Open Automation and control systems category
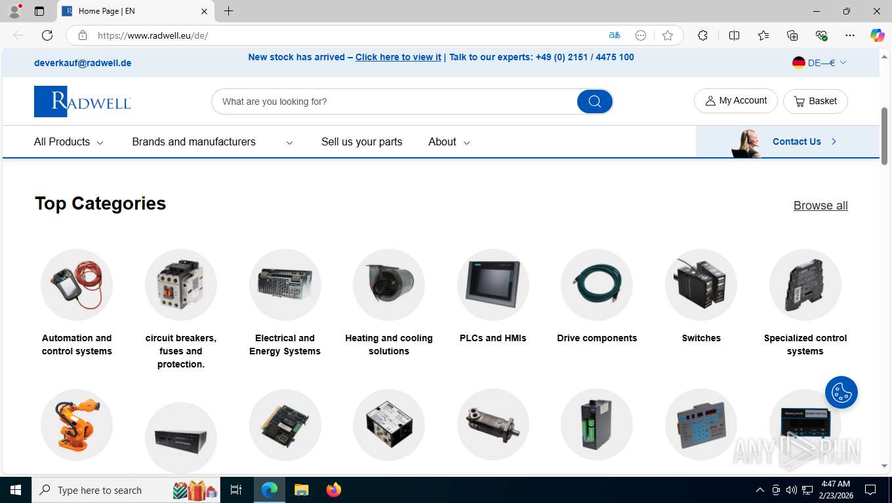 click(x=77, y=303)
